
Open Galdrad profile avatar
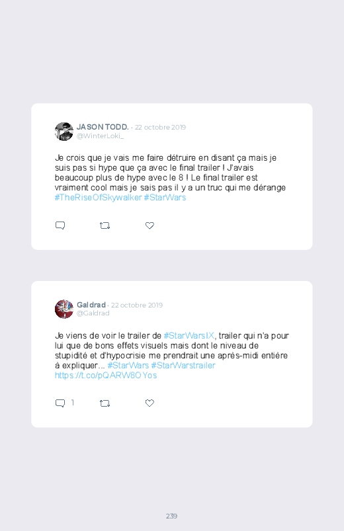click(64, 309)
